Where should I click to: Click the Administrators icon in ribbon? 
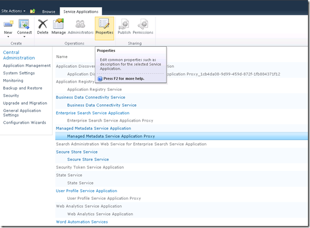[81, 26]
